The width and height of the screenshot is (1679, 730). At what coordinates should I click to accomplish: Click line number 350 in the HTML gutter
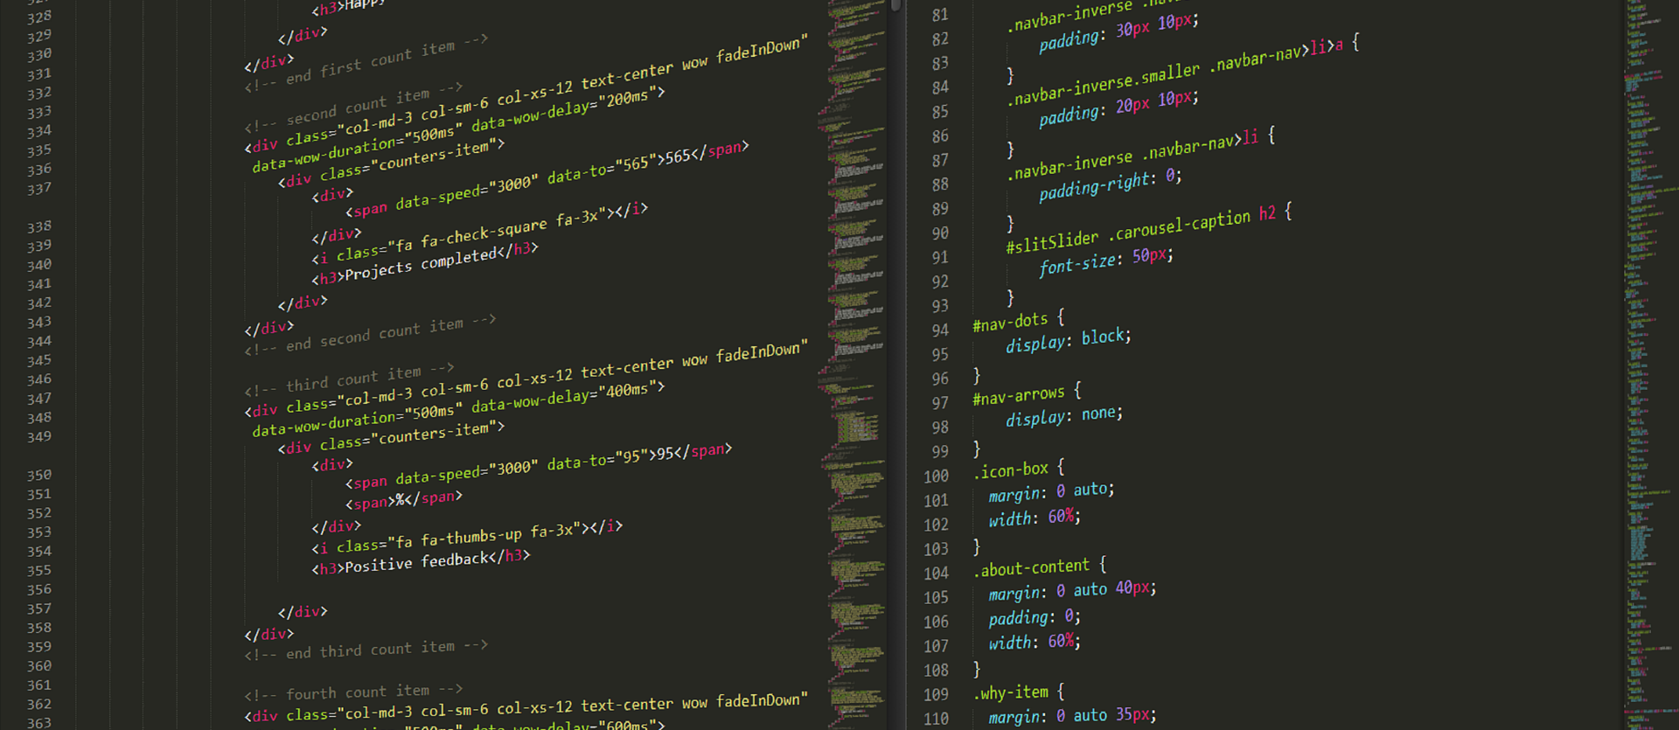coord(38,475)
